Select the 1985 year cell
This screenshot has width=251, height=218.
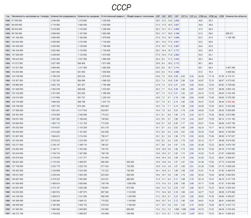pyautogui.click(x=8, y=188)
